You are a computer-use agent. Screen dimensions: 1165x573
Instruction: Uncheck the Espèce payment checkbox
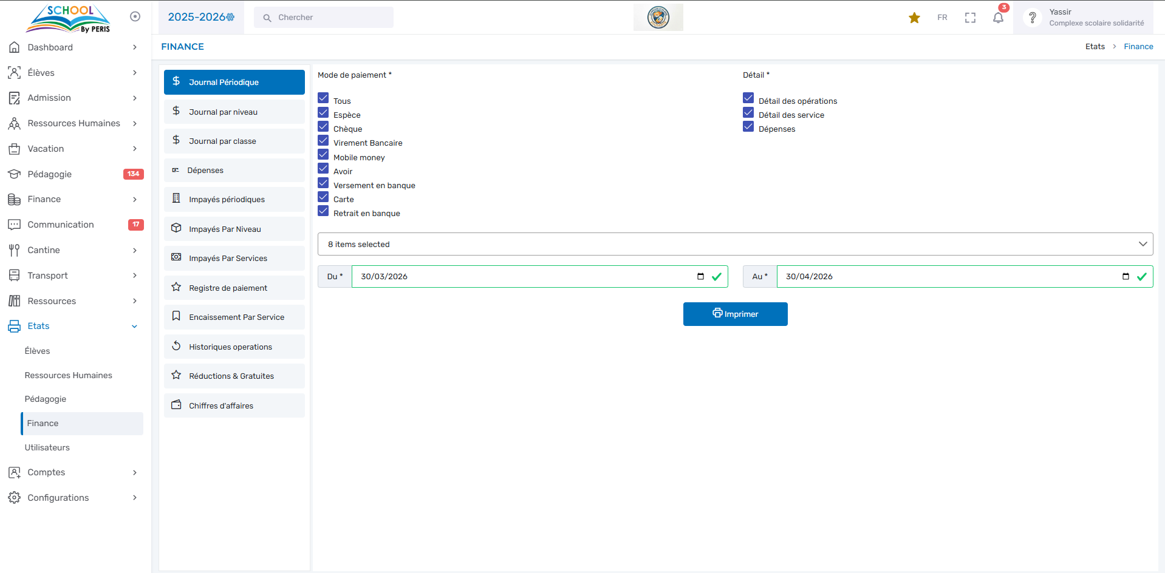pyautogui.click(x=323, y=112)
